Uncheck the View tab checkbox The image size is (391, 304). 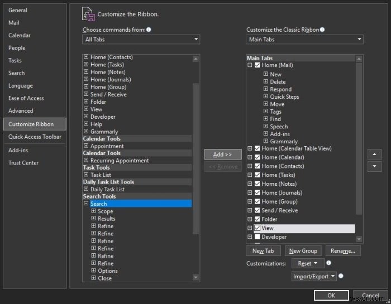258,228
